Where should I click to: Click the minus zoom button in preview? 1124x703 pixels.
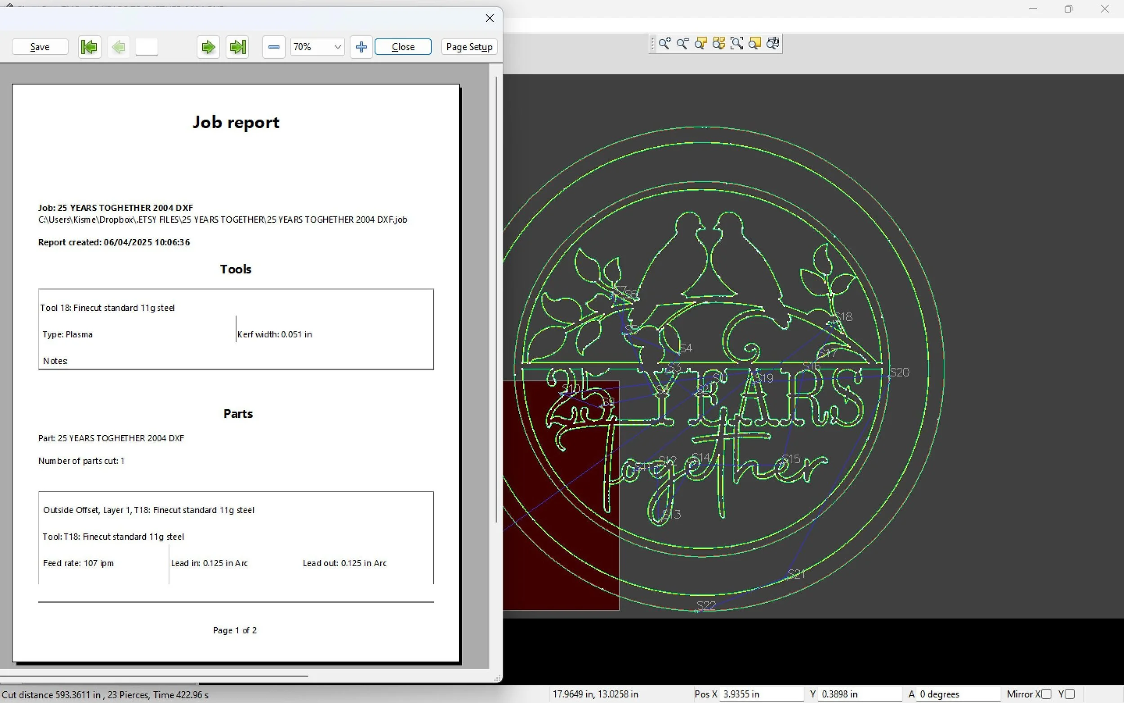point(274,47)
